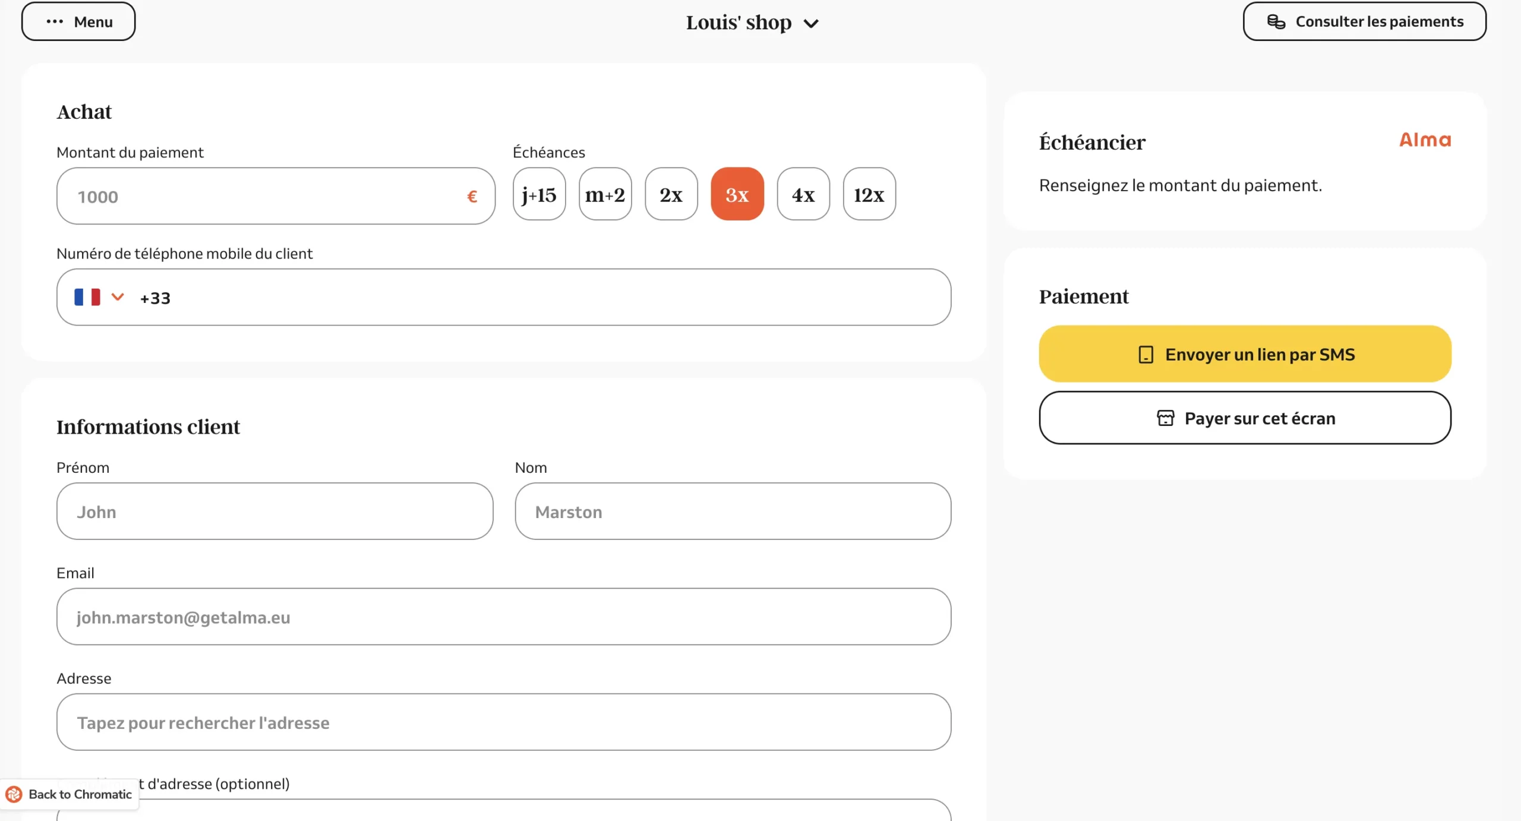The image size is (1521, 821).
Task: Open the Menu button
Action: tap(78, 22)
